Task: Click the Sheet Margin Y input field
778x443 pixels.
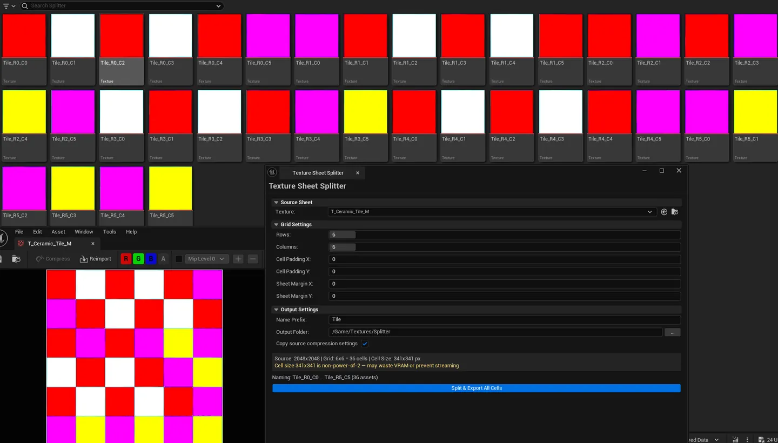Action: [x=505, y=296]
